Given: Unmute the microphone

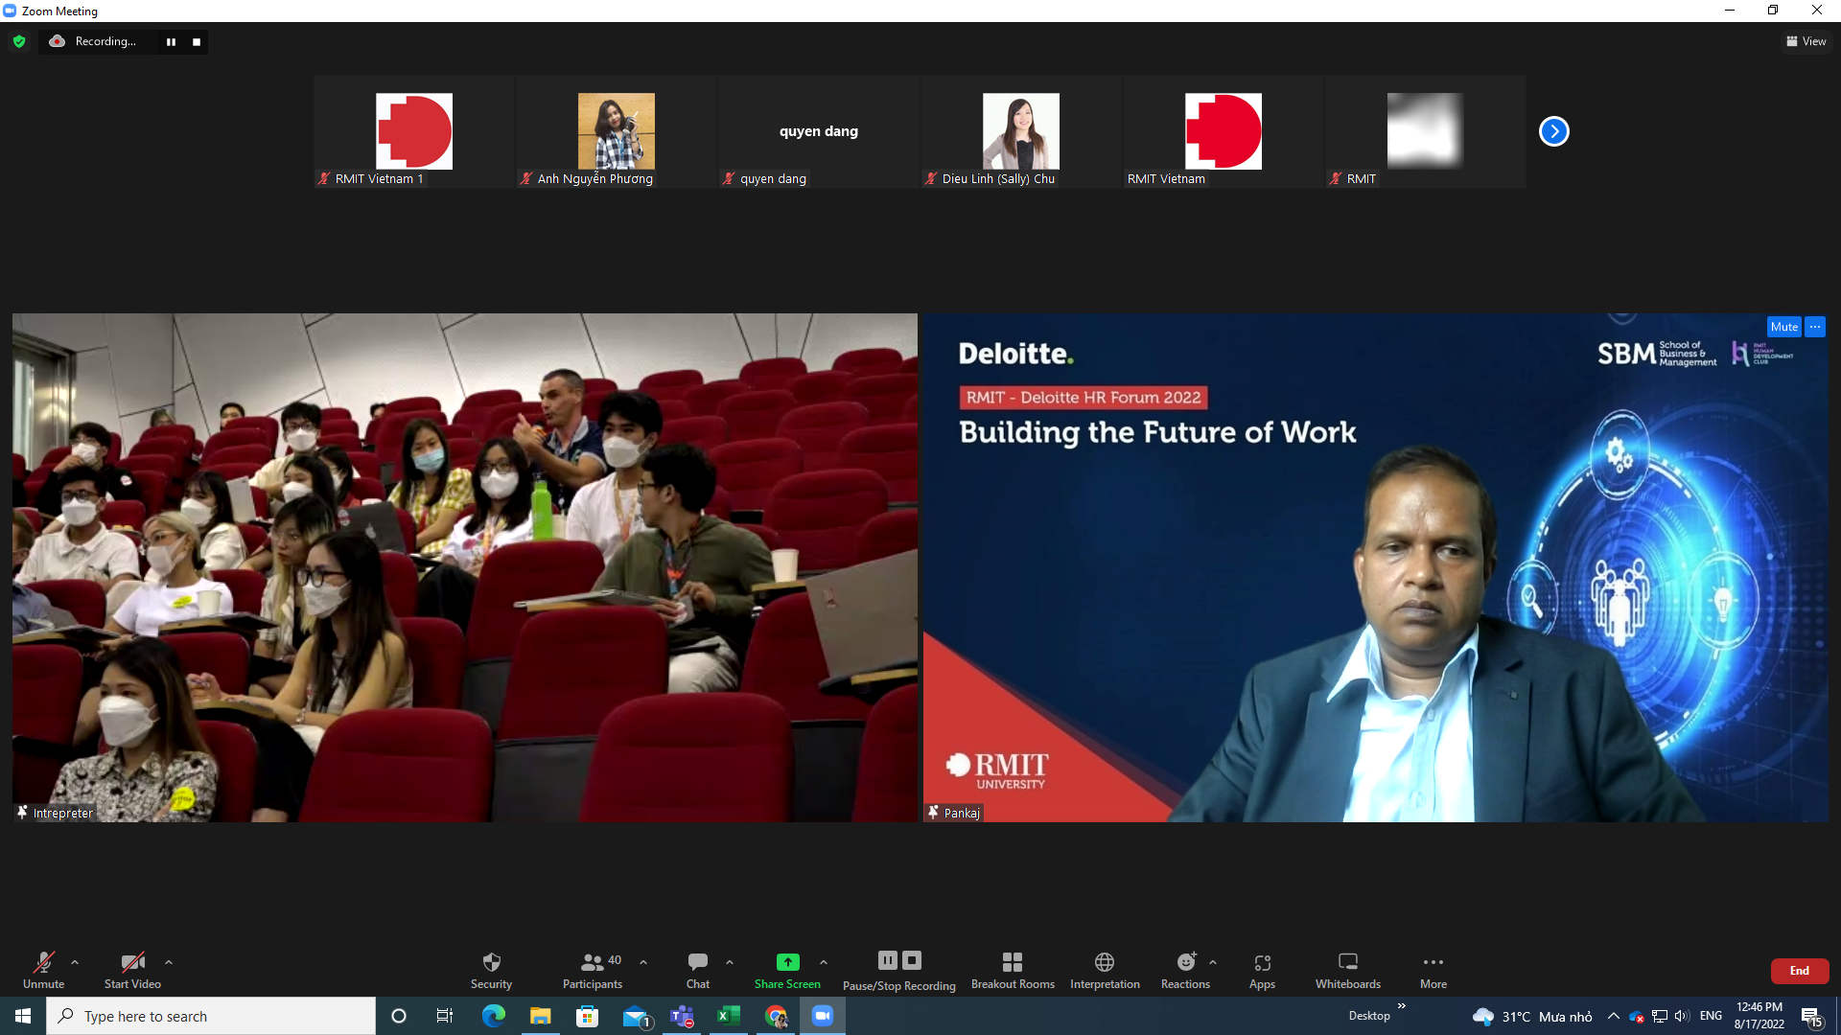Looking at the screenshot, I should point(44,970).
